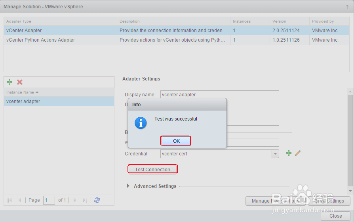
Task: Click the Instances column header
Action: pyautogui.click(x=250, y=21)
